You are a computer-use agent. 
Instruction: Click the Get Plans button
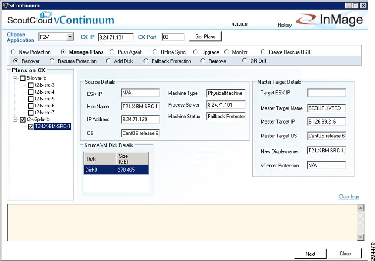pyautogui.click(x=205, y=37)
